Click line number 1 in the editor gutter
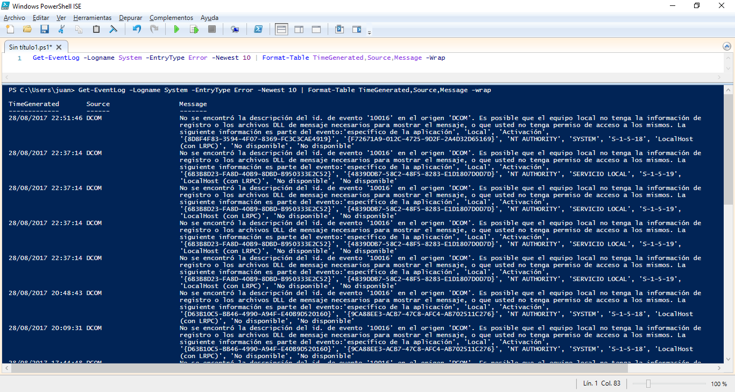 pos(19,58)
